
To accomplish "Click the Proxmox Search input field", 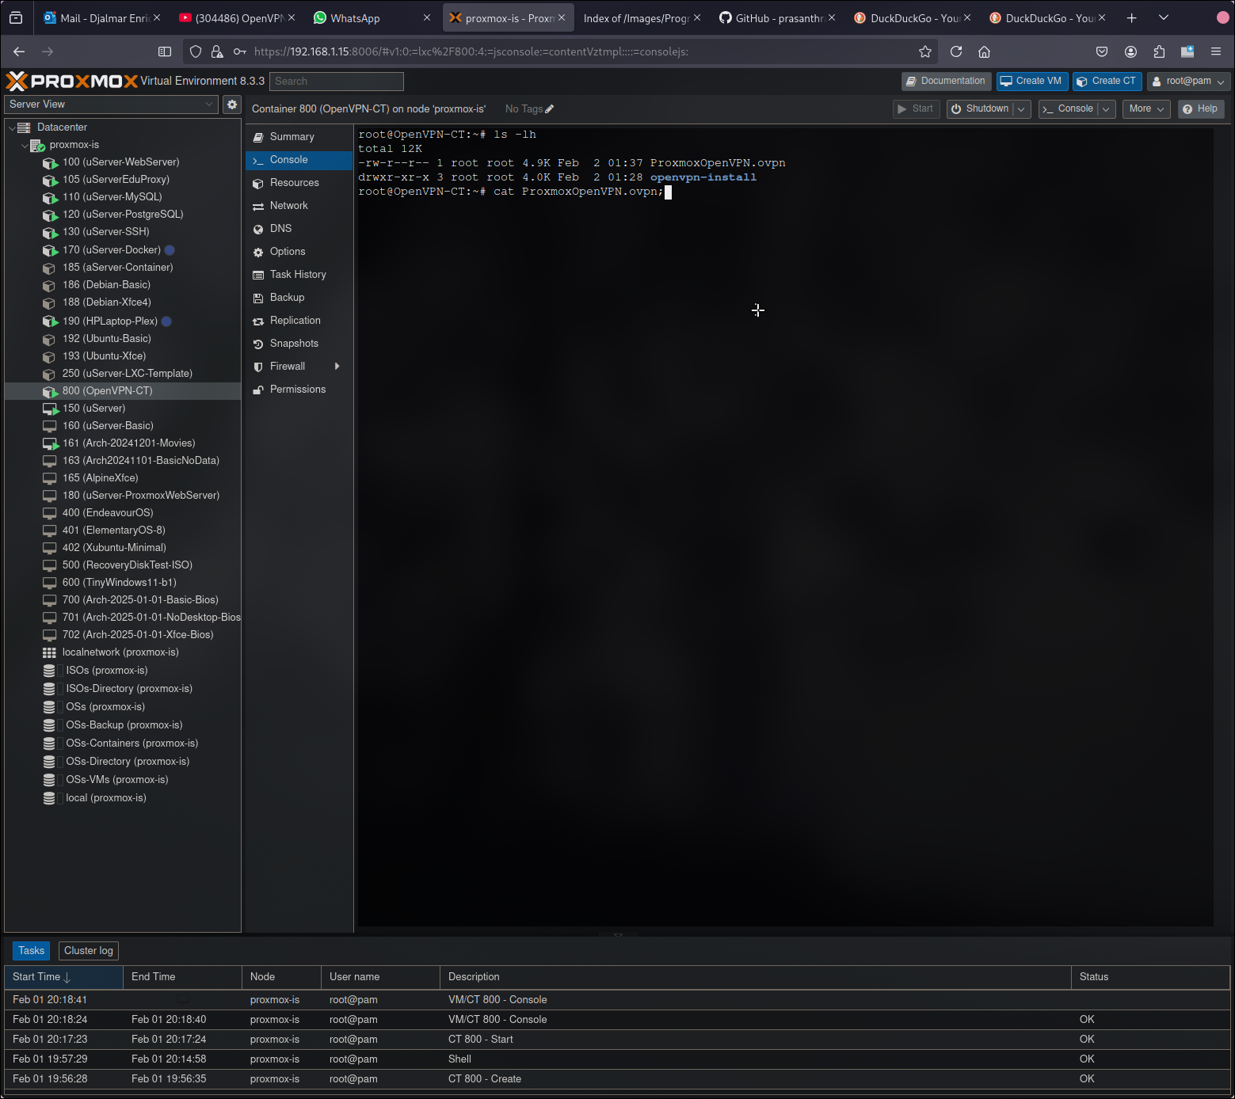I will (x=337, y=82).
